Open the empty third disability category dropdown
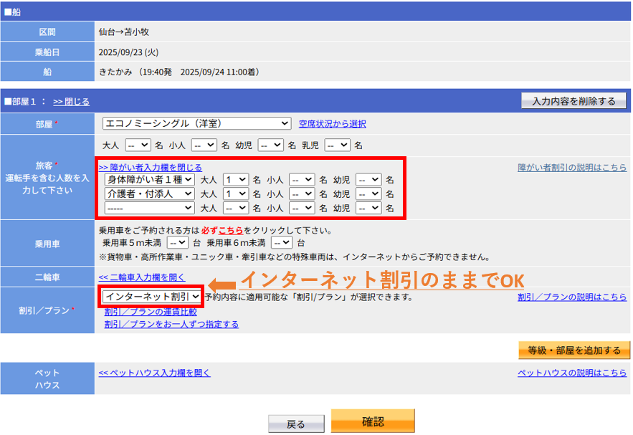The height and width of the screenshot is (435, 633). point(149,208)
